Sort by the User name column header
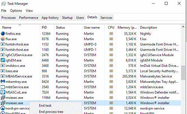Screen dimensions: 187x114 coord(93,28)
